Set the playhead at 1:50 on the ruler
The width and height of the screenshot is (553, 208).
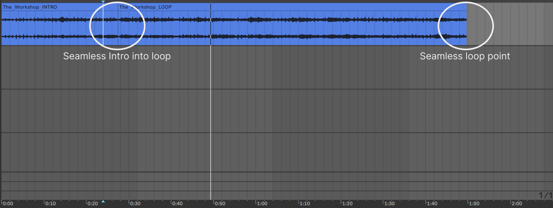tap(474, 204)
